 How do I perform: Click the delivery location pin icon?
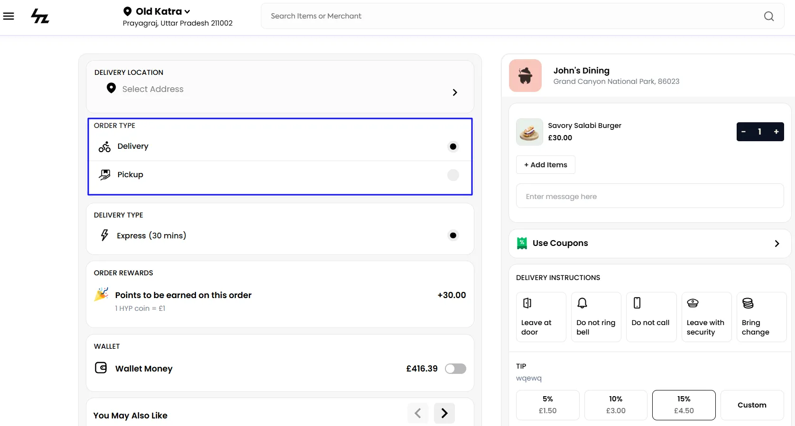pyautogui.click(x=111, y=88)
